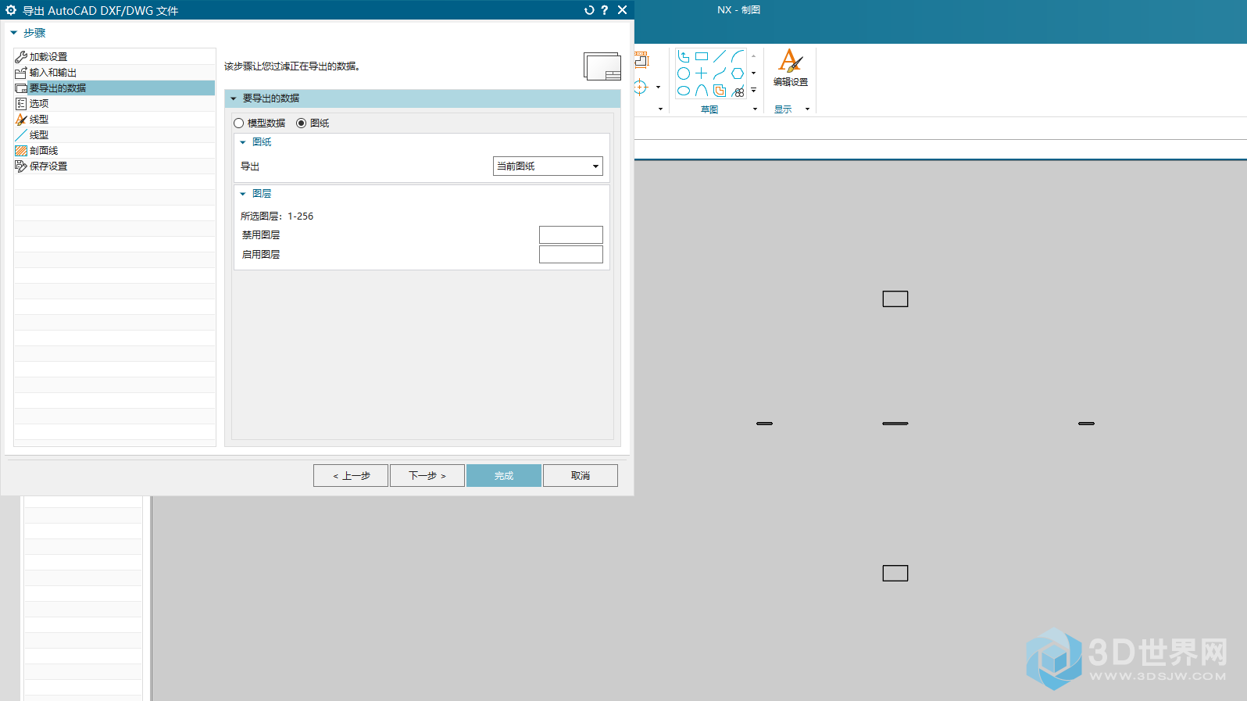The image size is (1247, 701).
Task: Collapse the 图层 subsection
Action: [x=243, y=194]
